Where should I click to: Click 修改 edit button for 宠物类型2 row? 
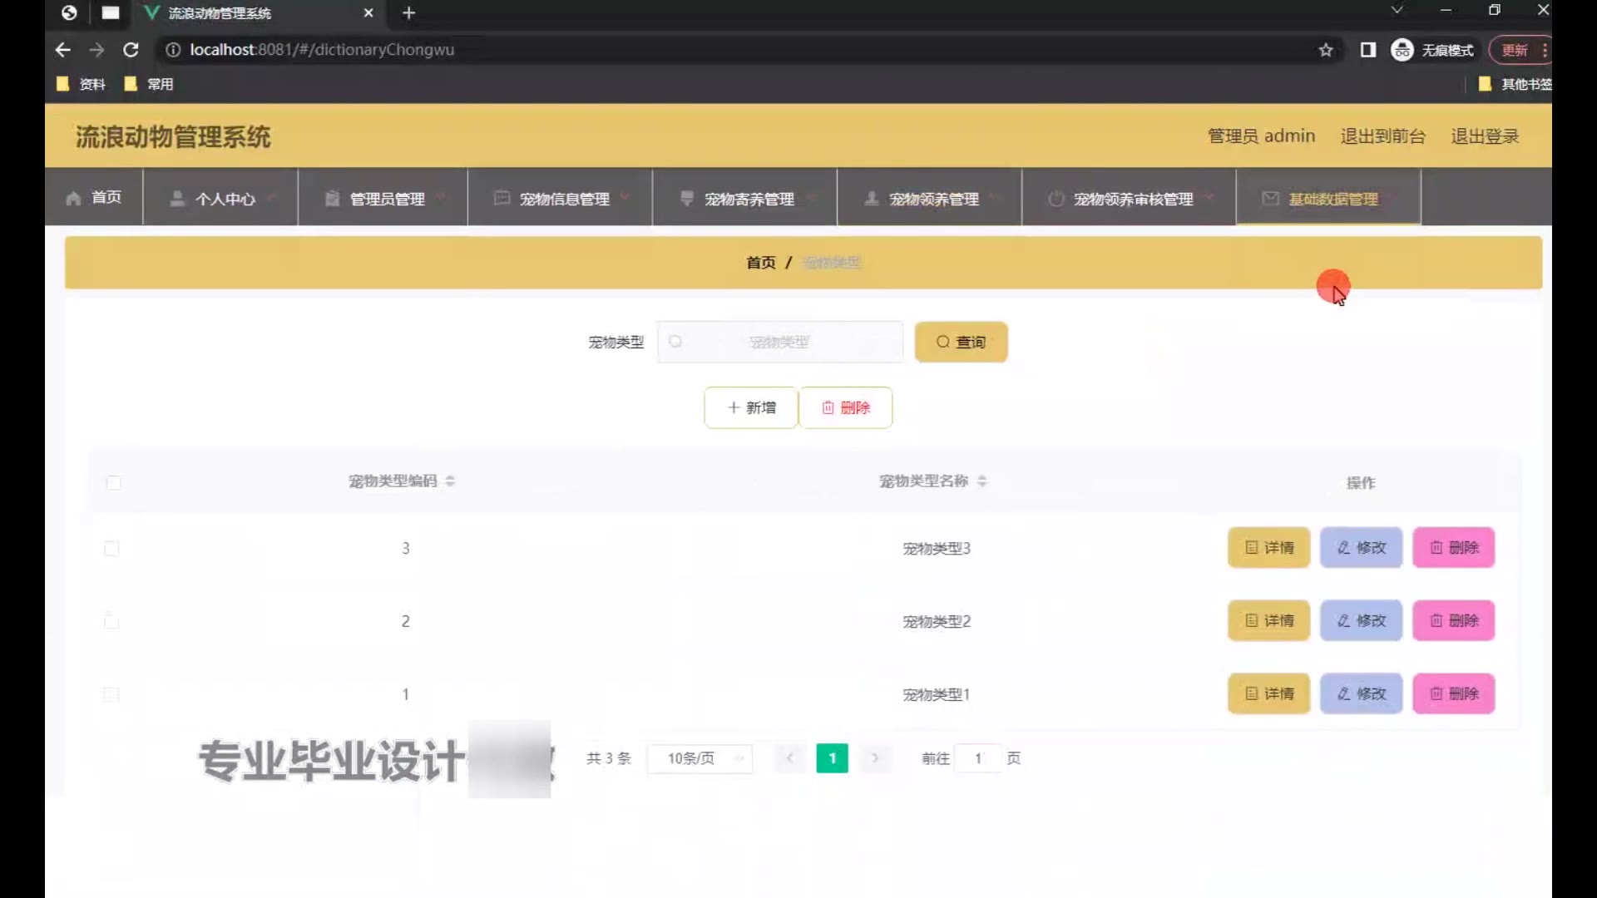[1361, 621]
